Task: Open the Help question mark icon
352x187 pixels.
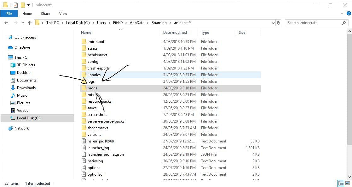Action: (x=349, y=14)
